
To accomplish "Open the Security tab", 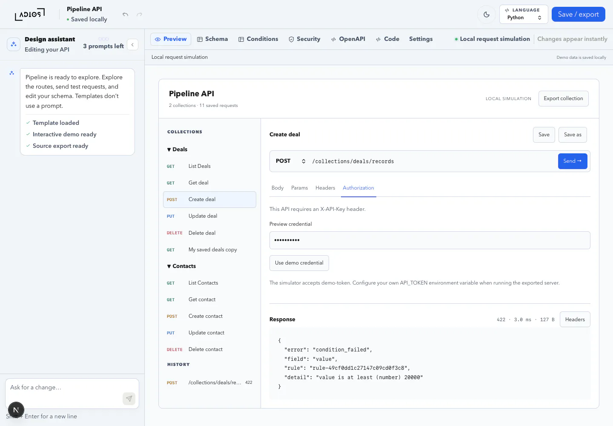I will (x=304, y=39).
